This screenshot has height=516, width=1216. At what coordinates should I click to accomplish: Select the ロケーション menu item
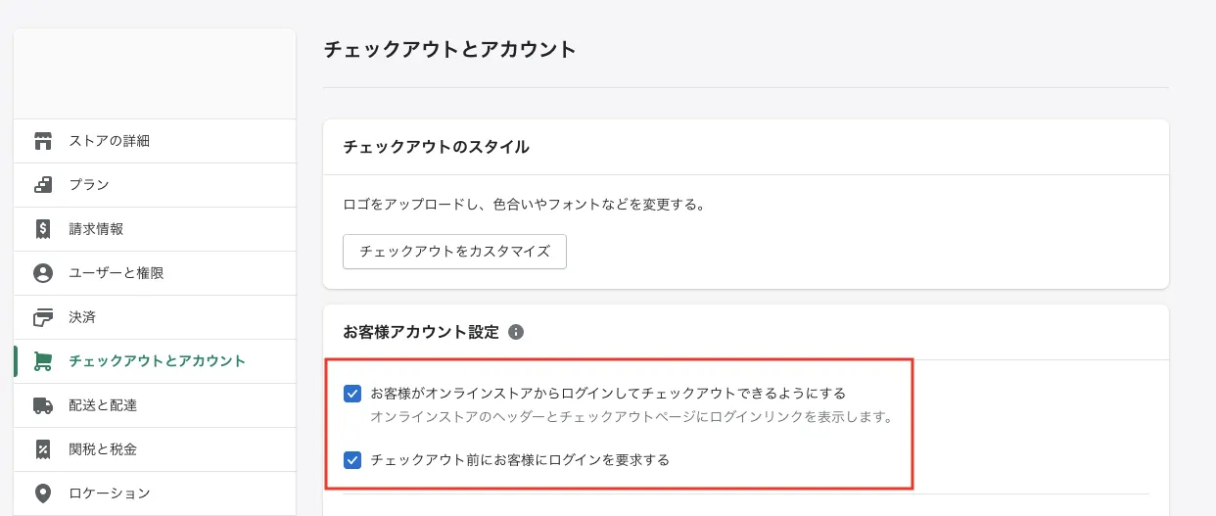point(109,493)
